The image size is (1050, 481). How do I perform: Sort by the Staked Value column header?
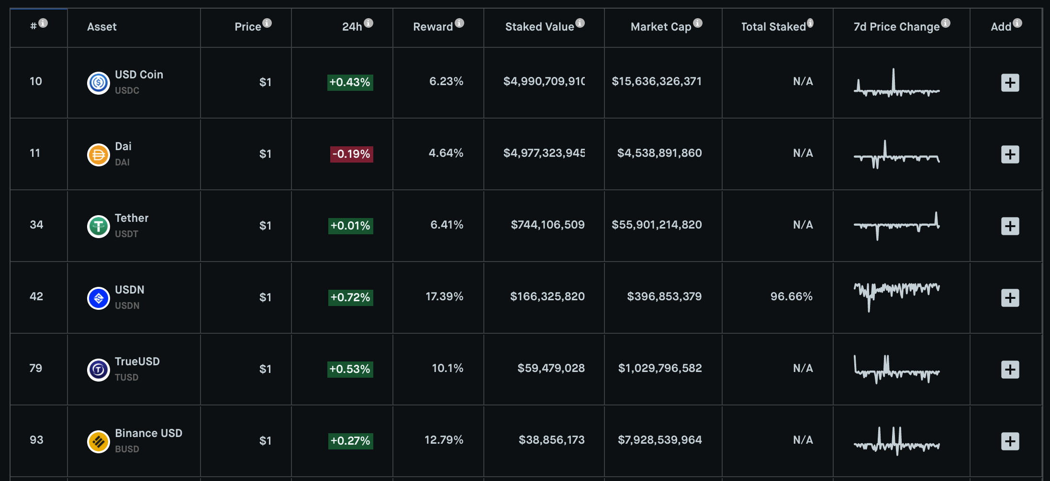pyautogui.click(x=539, y=27)
